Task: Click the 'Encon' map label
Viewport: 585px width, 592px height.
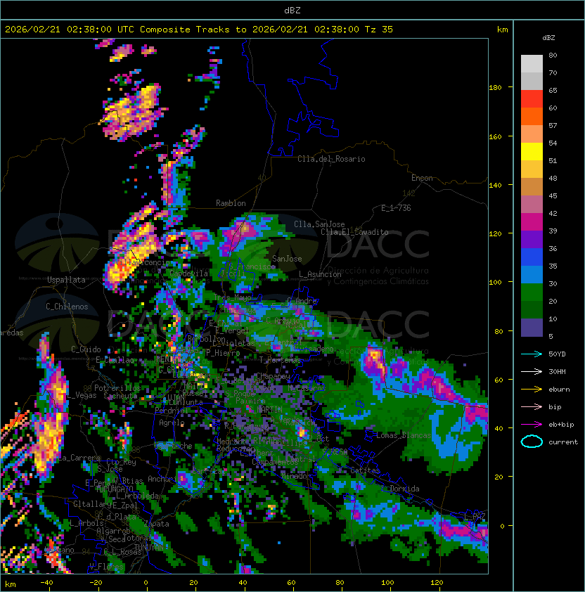Action: pos(422,178)
